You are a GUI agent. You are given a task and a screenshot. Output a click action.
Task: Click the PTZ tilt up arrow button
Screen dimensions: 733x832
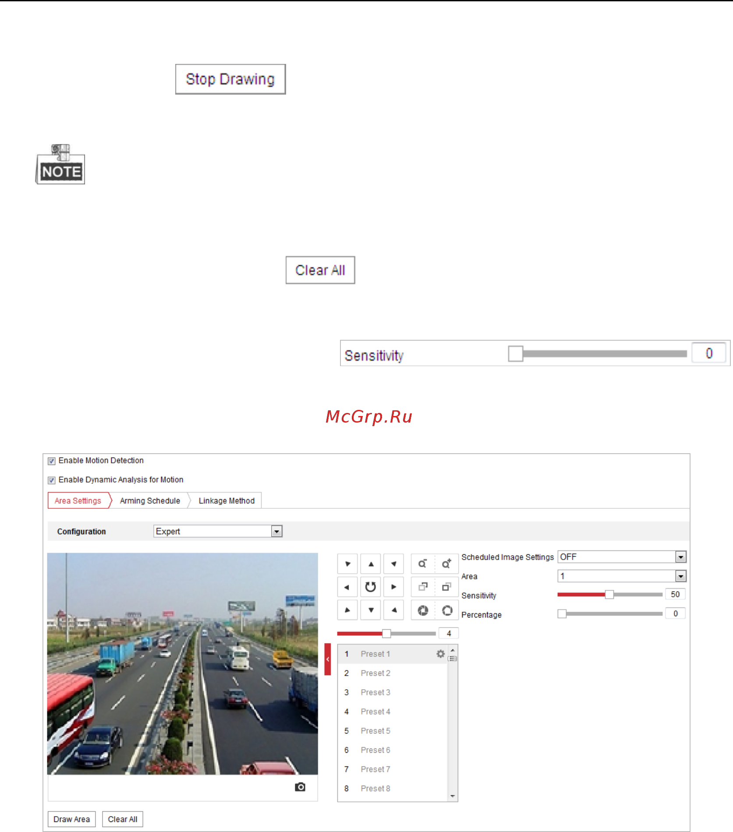371,564
